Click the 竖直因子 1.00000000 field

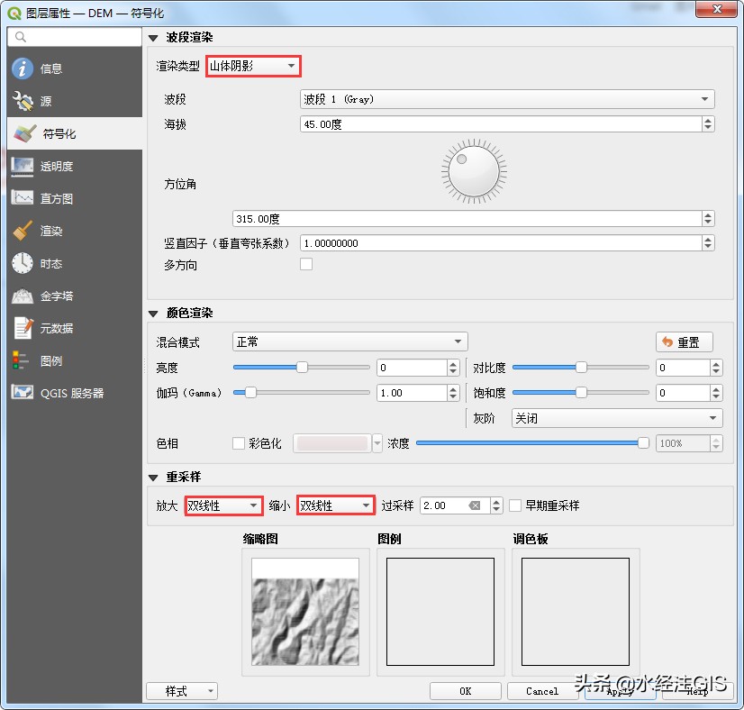501,243
